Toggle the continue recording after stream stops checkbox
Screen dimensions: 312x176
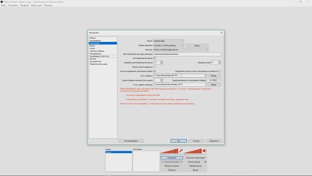(x=220, y=71)
